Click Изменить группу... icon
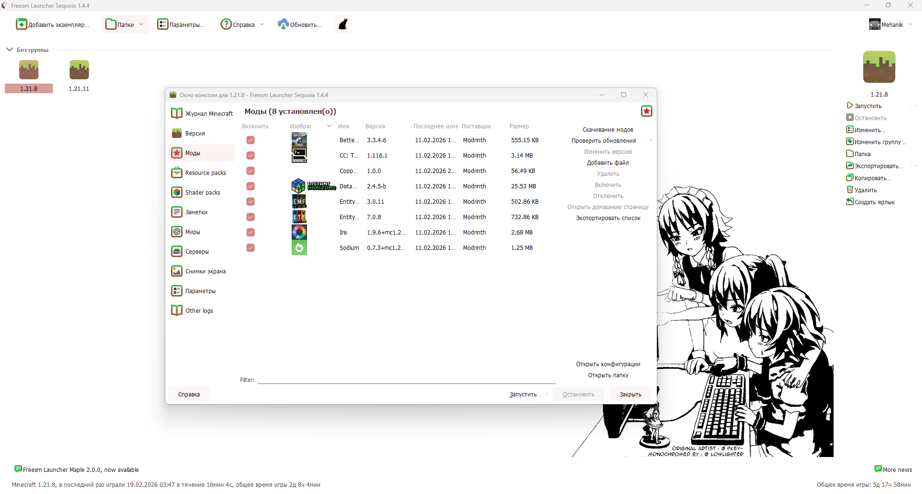This screenshot has height=494, width=922. click(x=850, y=142)
